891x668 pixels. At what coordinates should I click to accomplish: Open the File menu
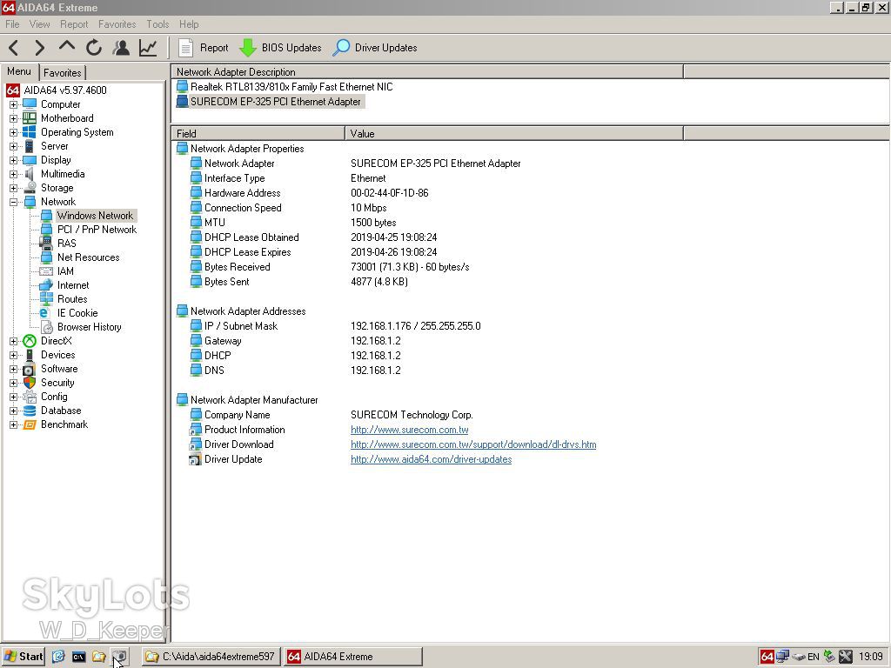click(x=12, y=24)
